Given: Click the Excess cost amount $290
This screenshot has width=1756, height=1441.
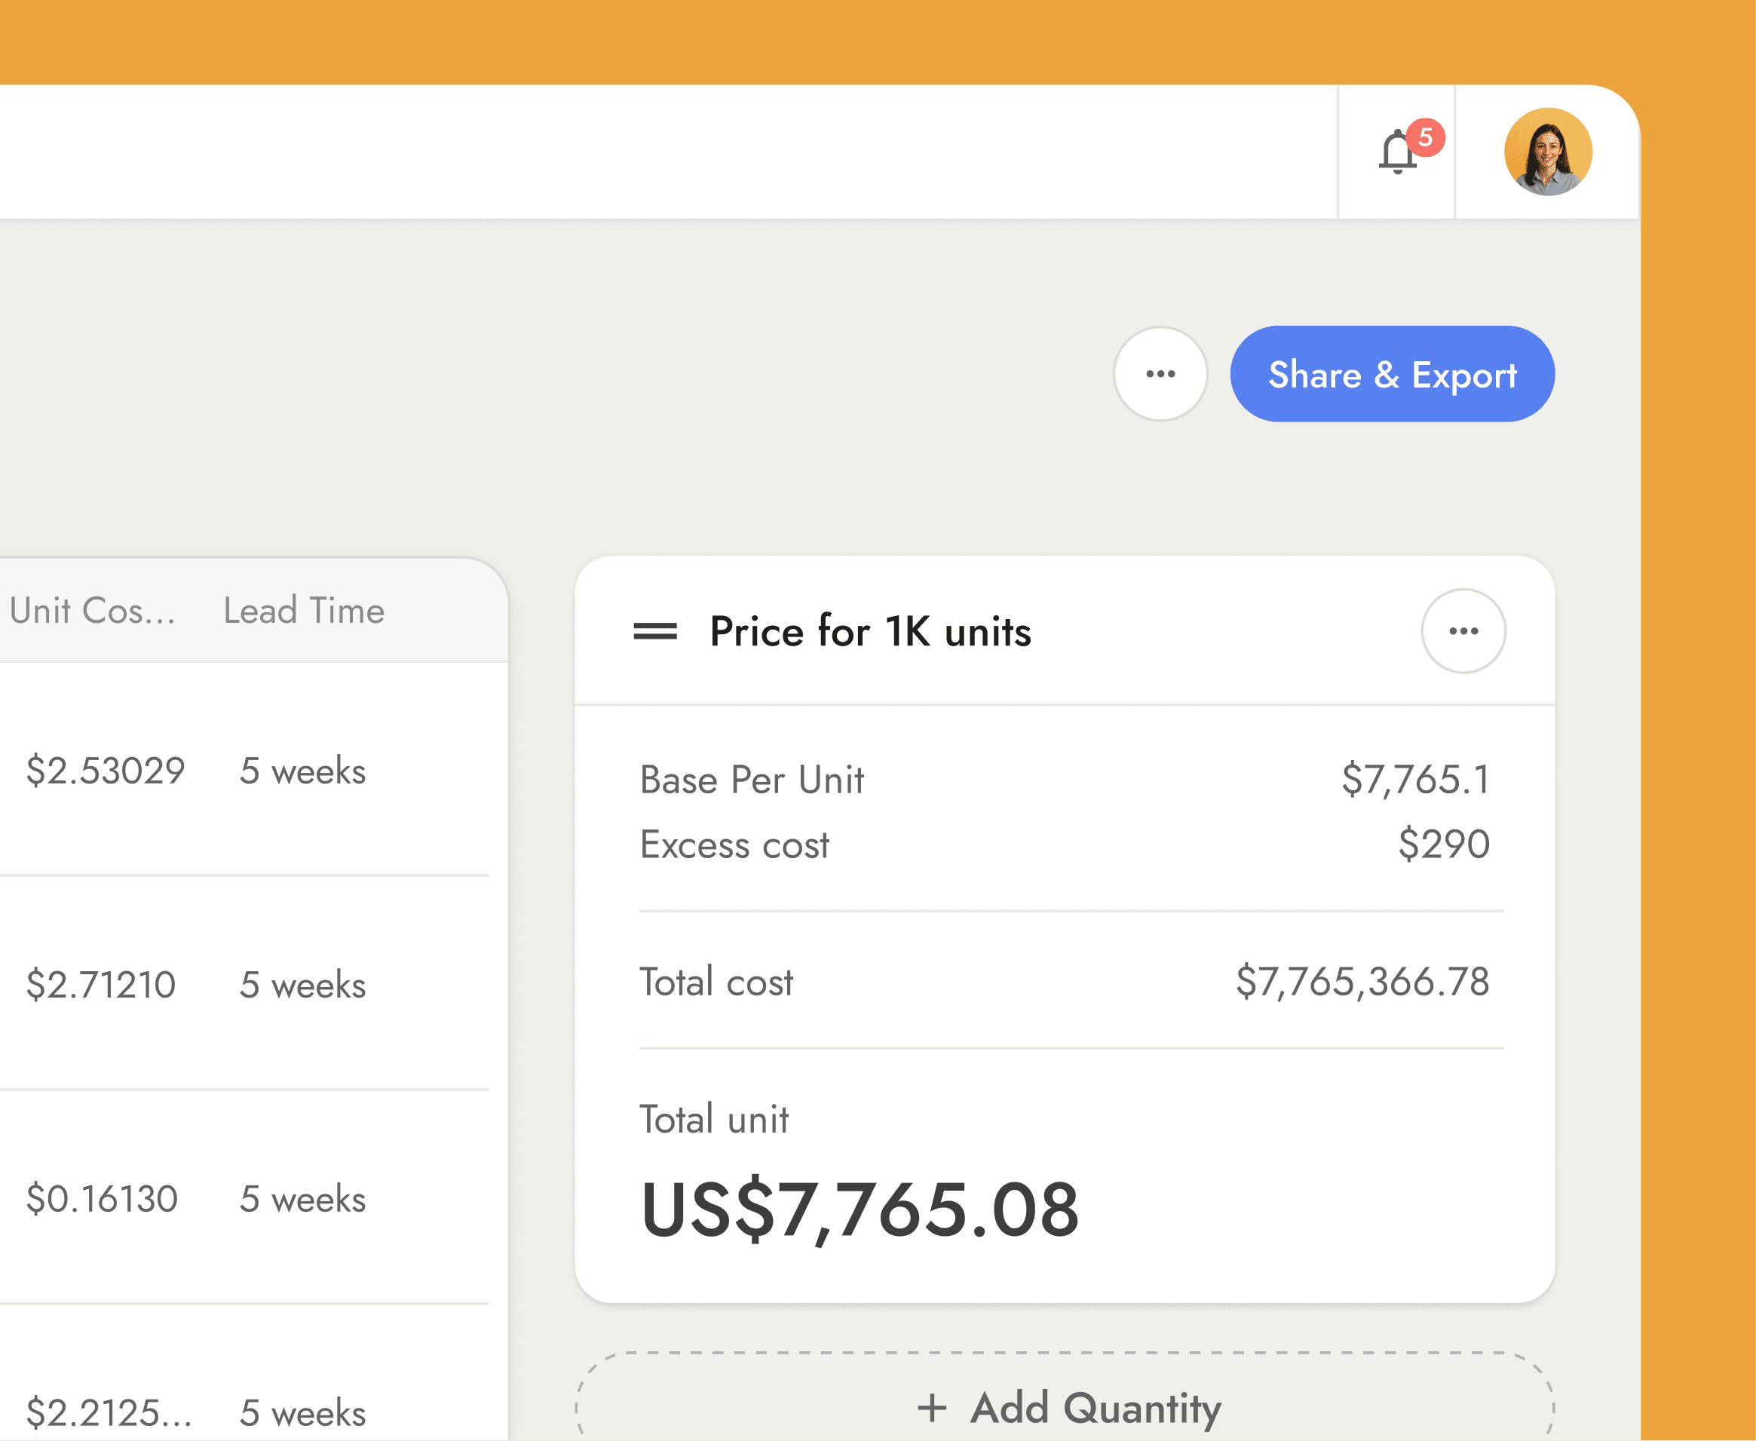Looking at the screenshot, I should 1444,845.
